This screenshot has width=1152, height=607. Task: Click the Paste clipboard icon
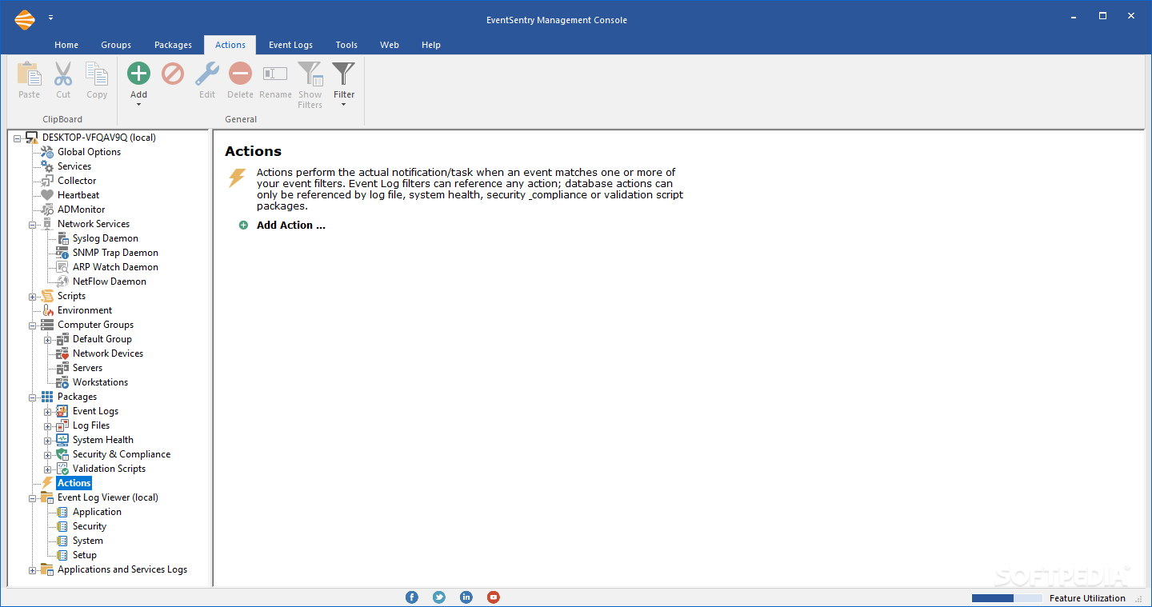29,74
